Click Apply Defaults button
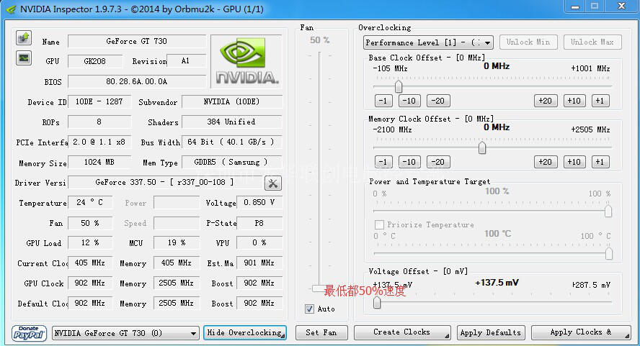Image resolution: width=640 pixels, height=346 pixels. [x=491, y=332]
